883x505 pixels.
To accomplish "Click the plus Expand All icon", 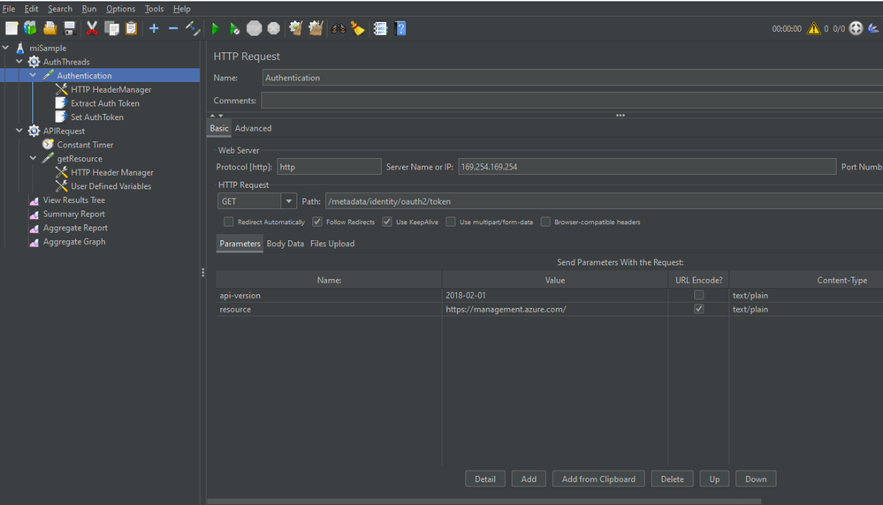I will 154,28.
